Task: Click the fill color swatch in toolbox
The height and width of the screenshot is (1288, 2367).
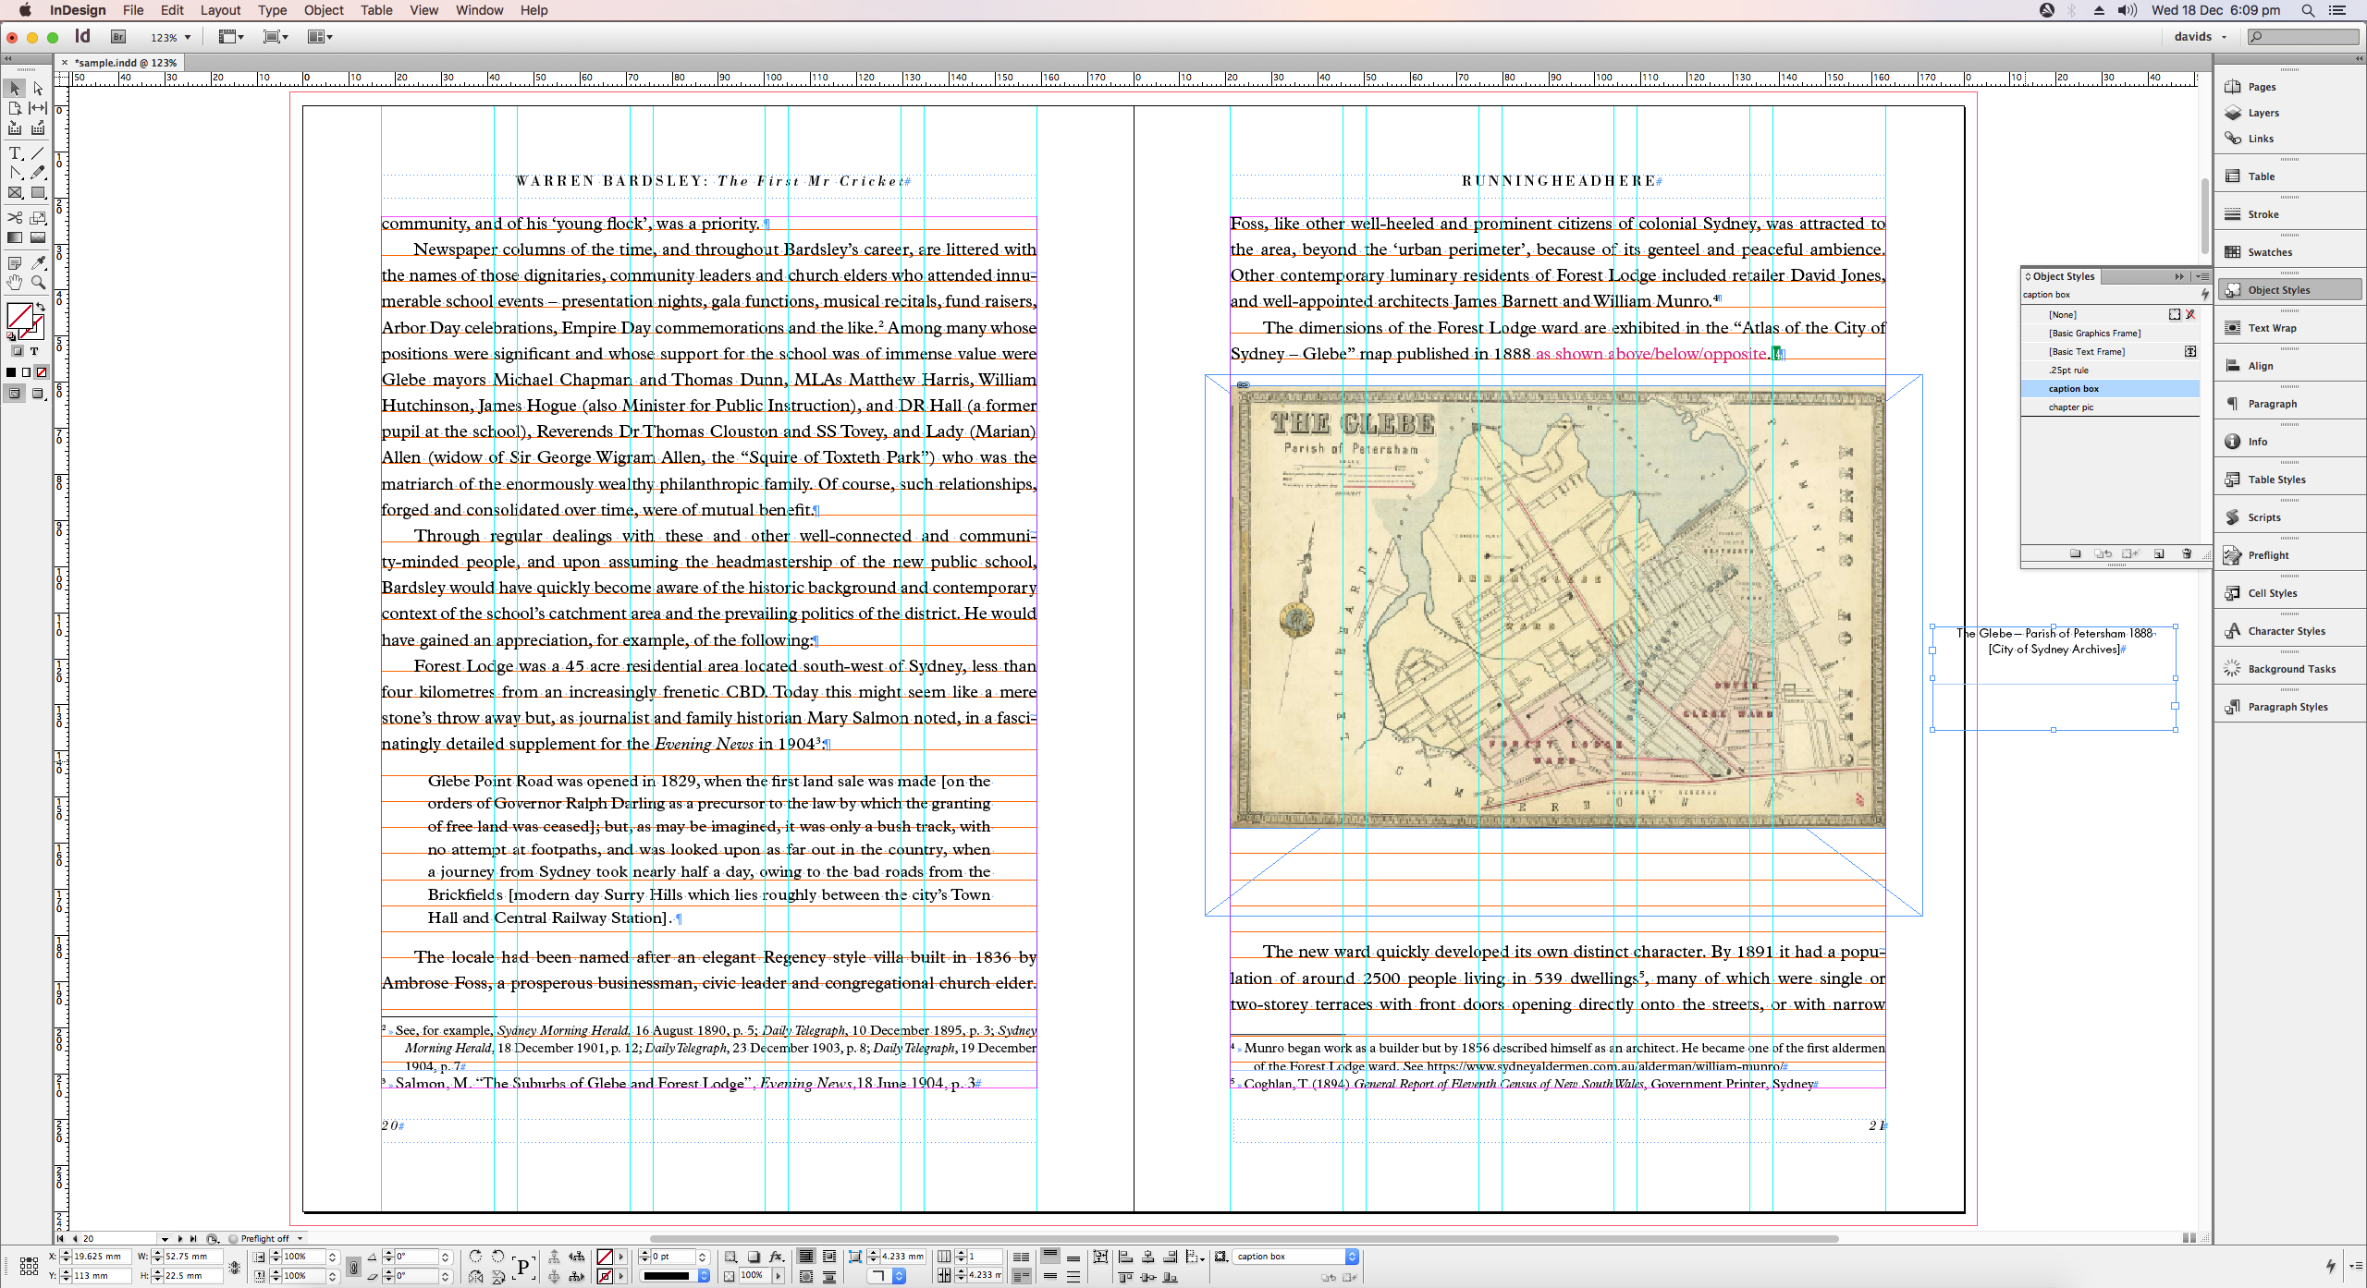Action: click(x=19, y=315)
